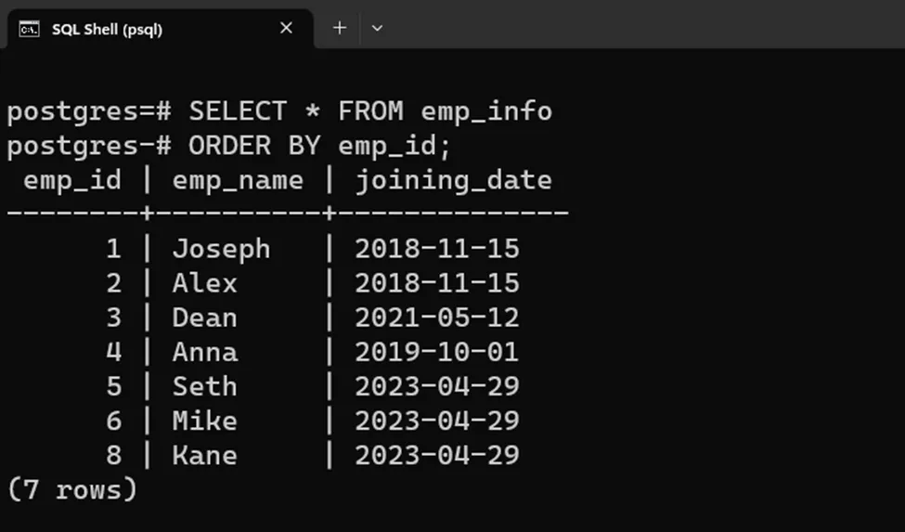
Task: Click the emp_id column header
Action: click(71, 180)
